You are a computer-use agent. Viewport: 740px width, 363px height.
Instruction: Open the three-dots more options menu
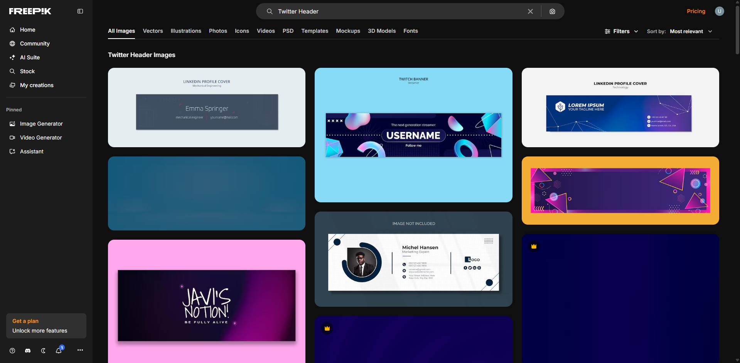point(80,350)
